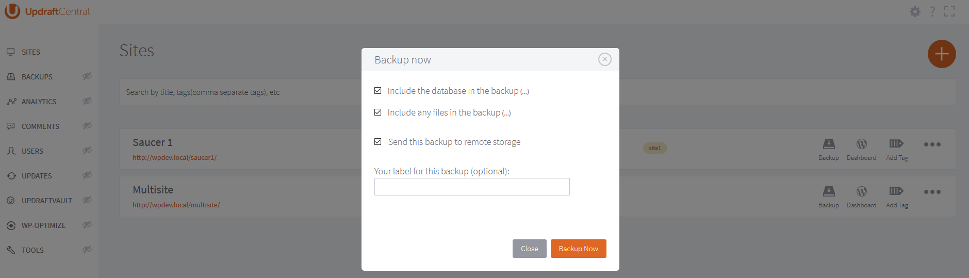Uncheck Include any files in the backup
This screenshot has width=969, height=278.
pos(378,112)
